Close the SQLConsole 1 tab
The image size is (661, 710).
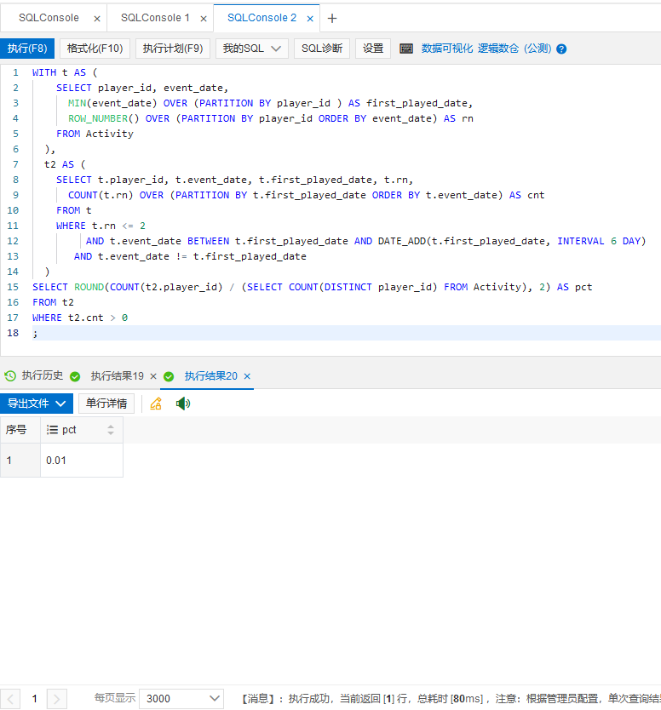coord(204,19)
